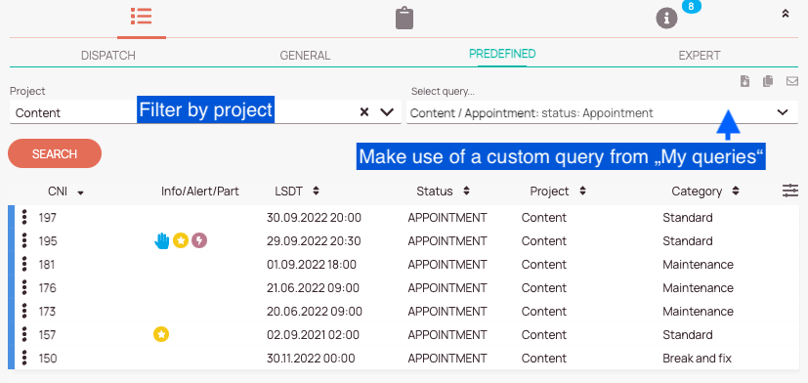Click the notification badge showing 8

691,6
